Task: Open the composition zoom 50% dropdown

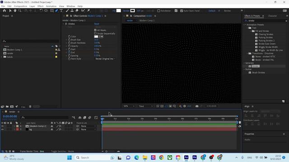Action: [129, 106]
